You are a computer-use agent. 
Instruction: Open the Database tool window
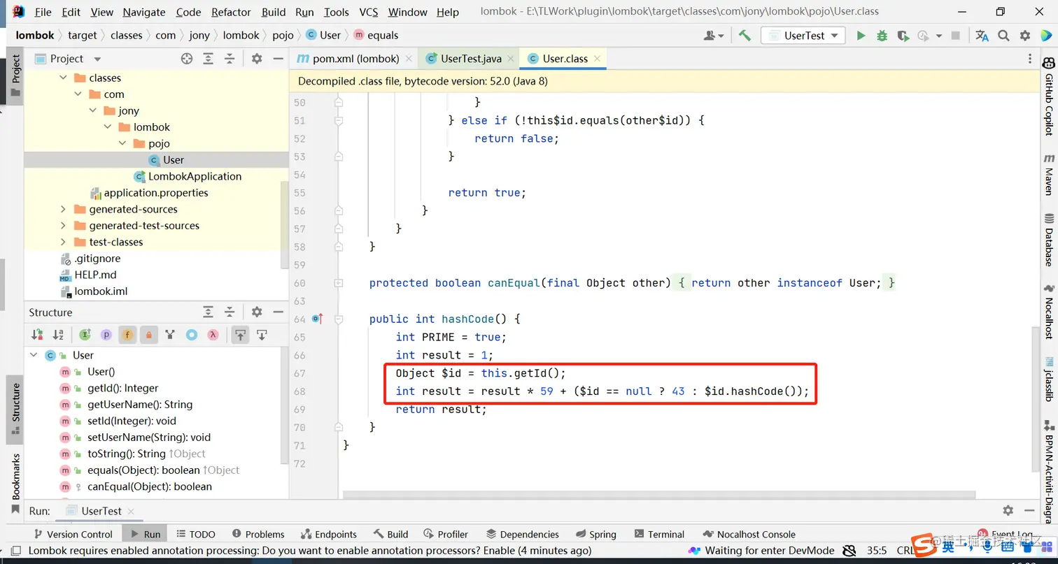point(1048,240)
